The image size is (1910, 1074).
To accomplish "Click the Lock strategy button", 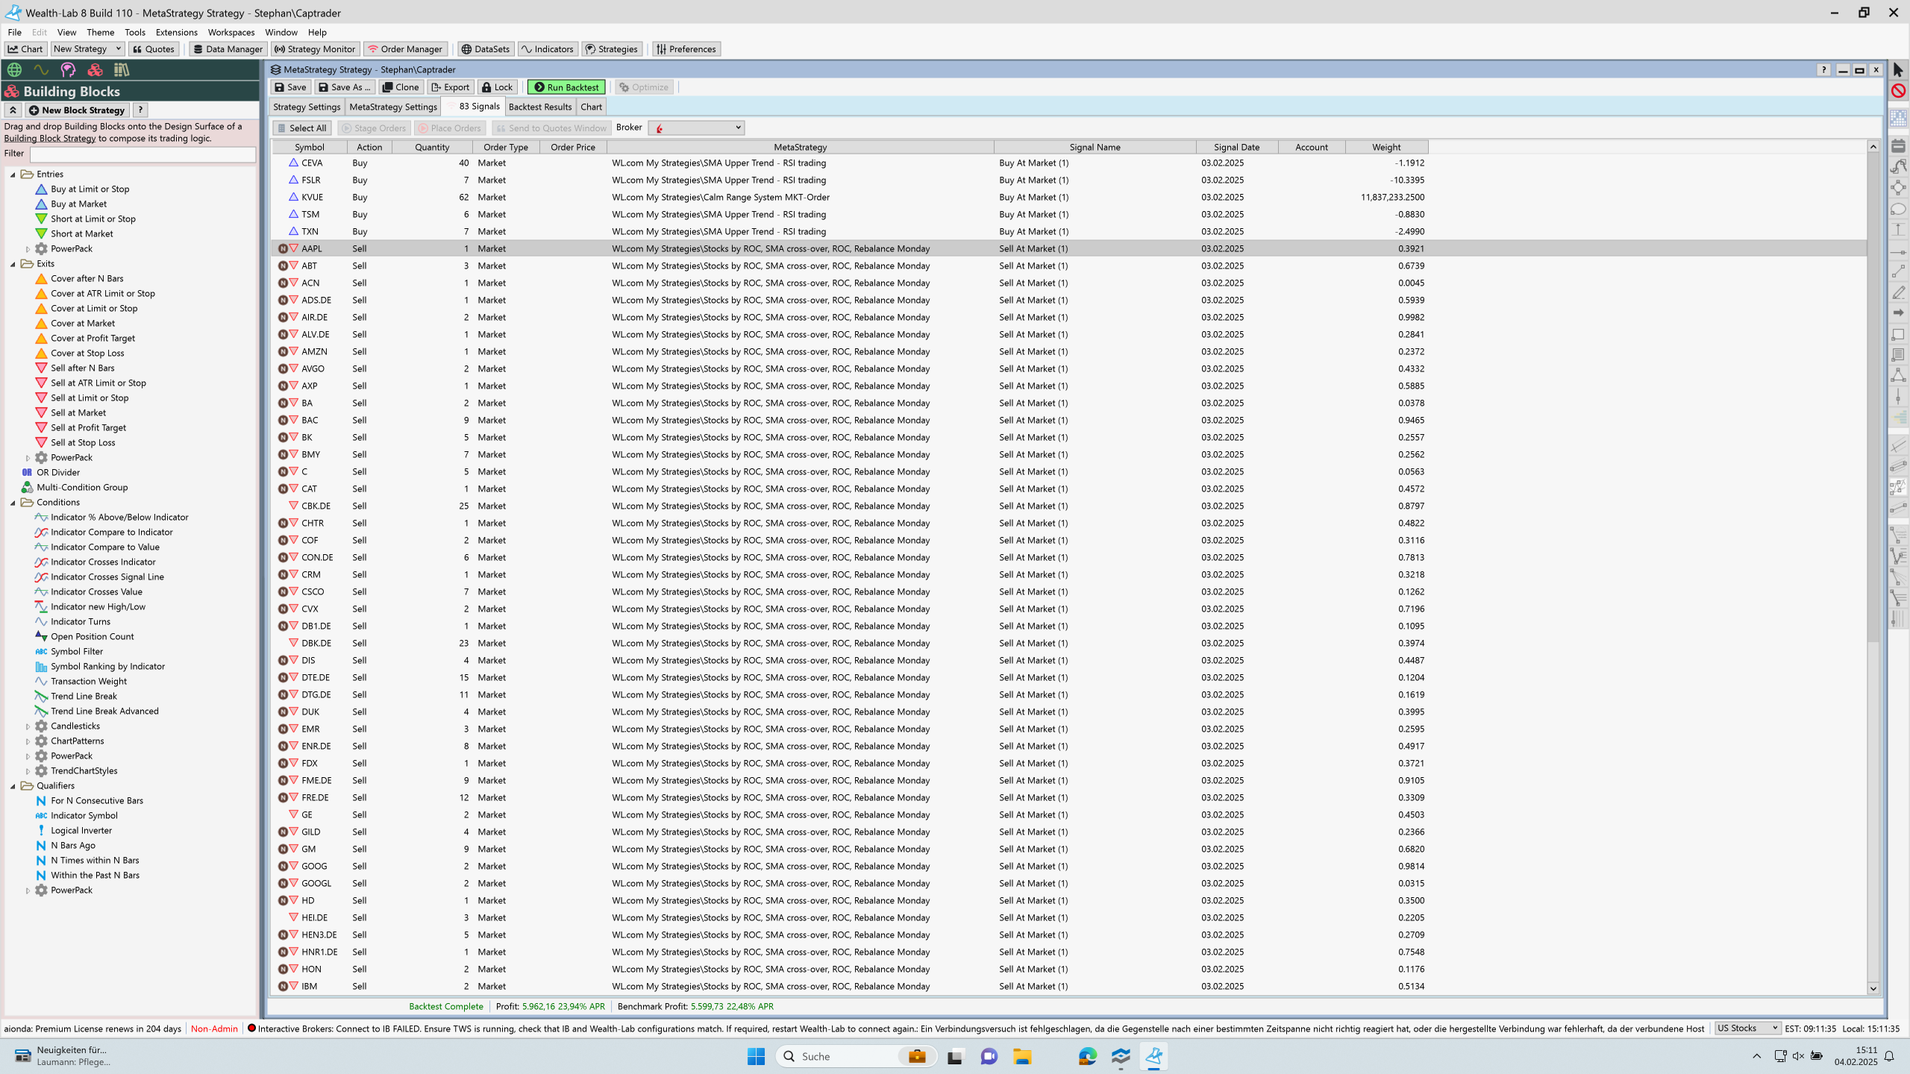I will point(497,87).
